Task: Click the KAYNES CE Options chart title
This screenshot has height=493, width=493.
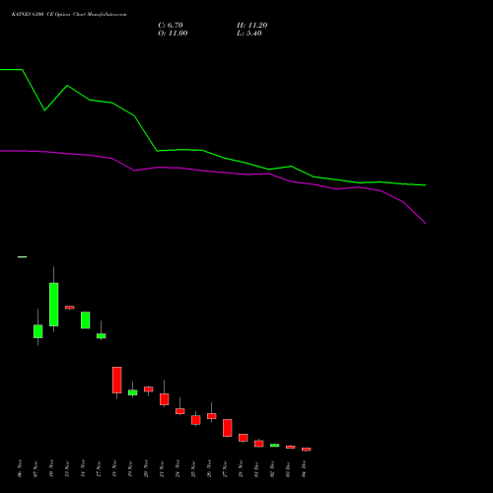Action: 69,15
